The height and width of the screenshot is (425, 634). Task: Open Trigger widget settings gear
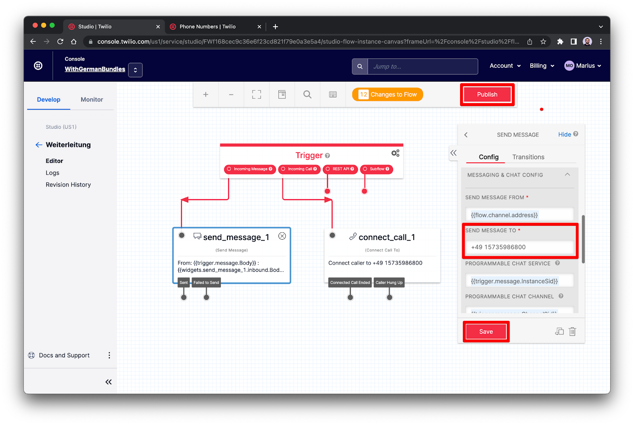(395, 153)
